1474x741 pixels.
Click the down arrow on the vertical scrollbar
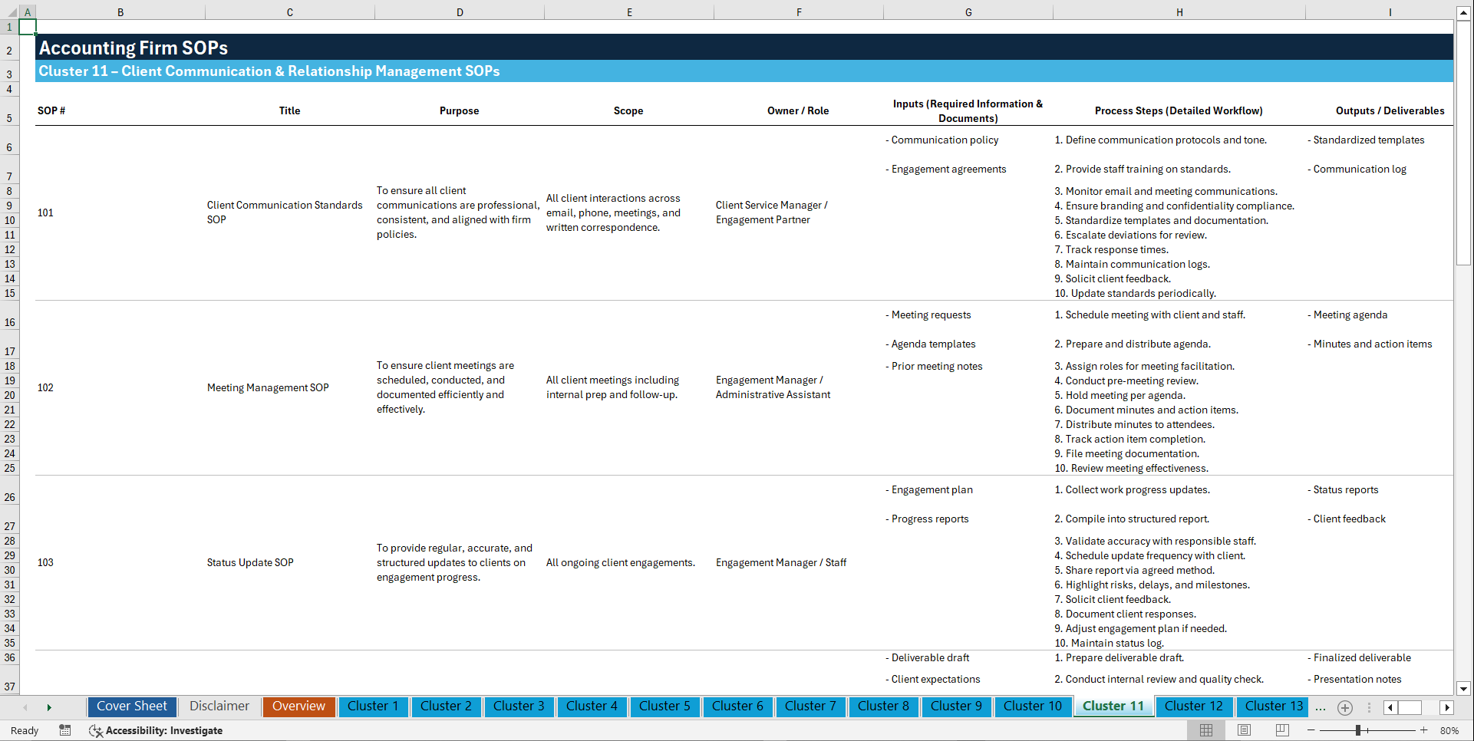click(x=1465, y=689)
